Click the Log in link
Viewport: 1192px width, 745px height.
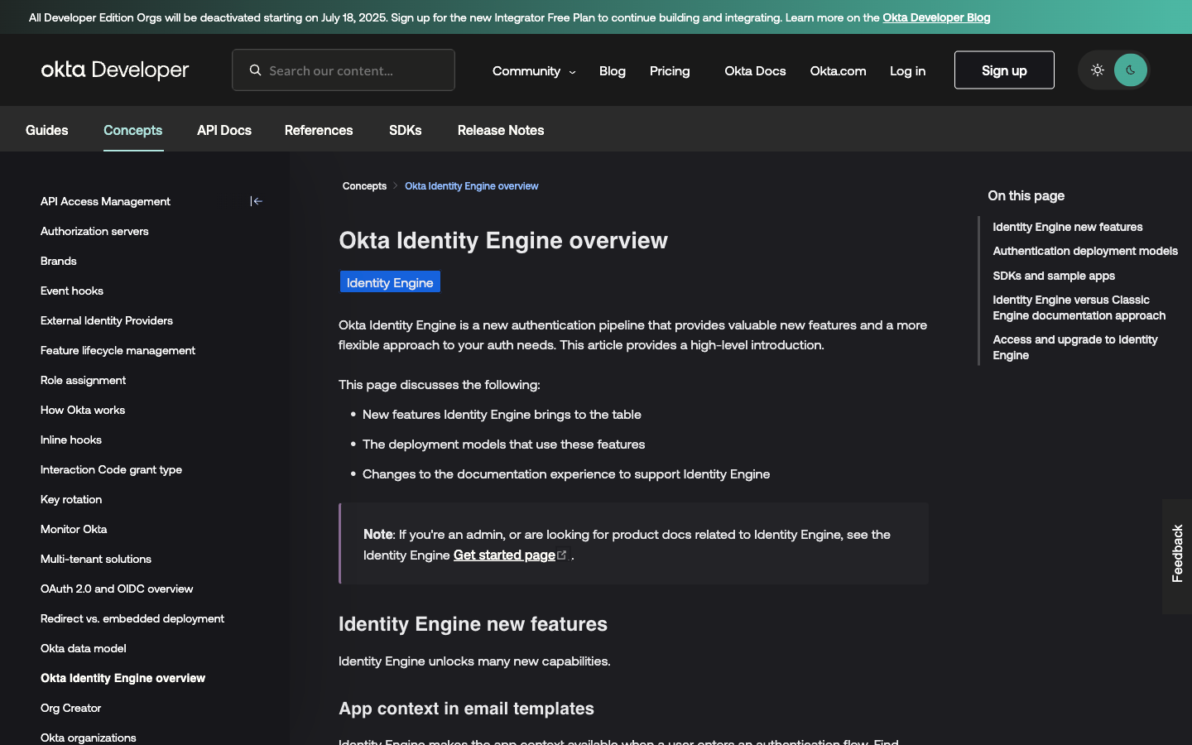(x=907, y=71)
